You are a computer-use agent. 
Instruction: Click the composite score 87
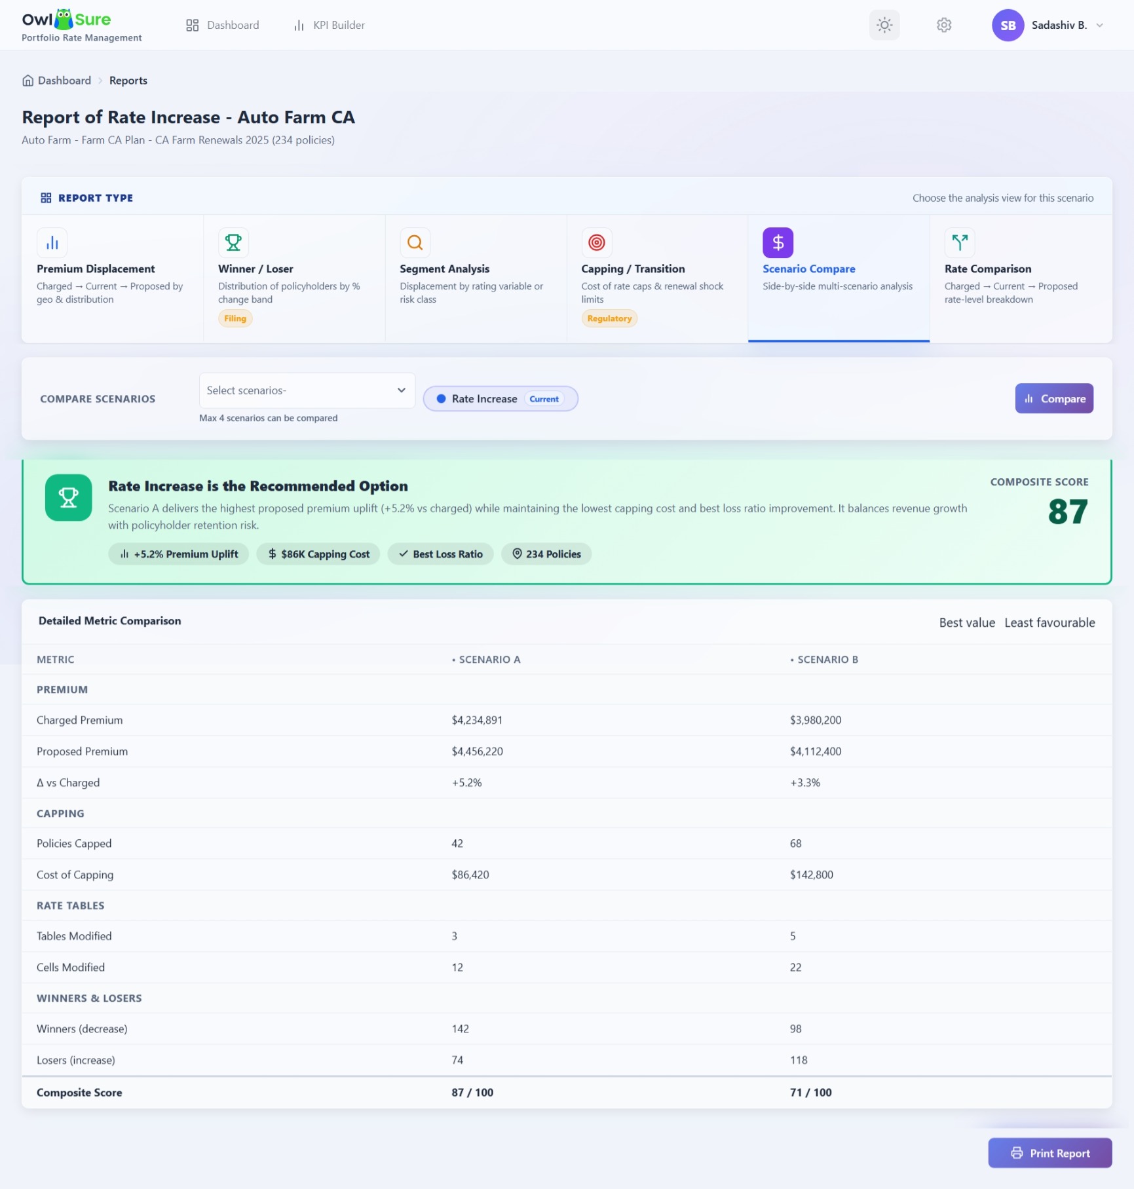coord(1067,512)
